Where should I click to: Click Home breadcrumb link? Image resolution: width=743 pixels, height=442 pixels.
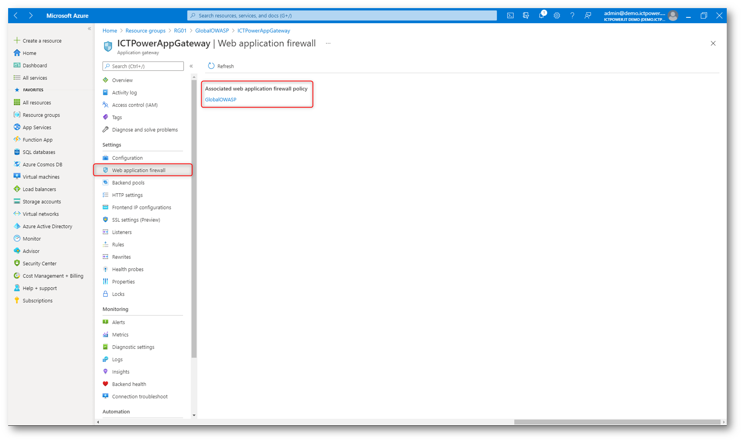tap(110, 31)
